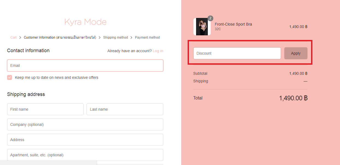Uncheck keep me up to date checkbox

point(10,77)
